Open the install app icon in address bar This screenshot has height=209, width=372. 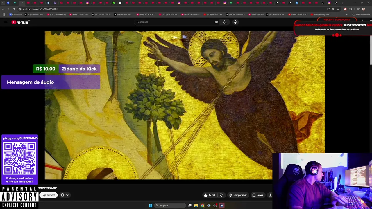tap(328, 9)
